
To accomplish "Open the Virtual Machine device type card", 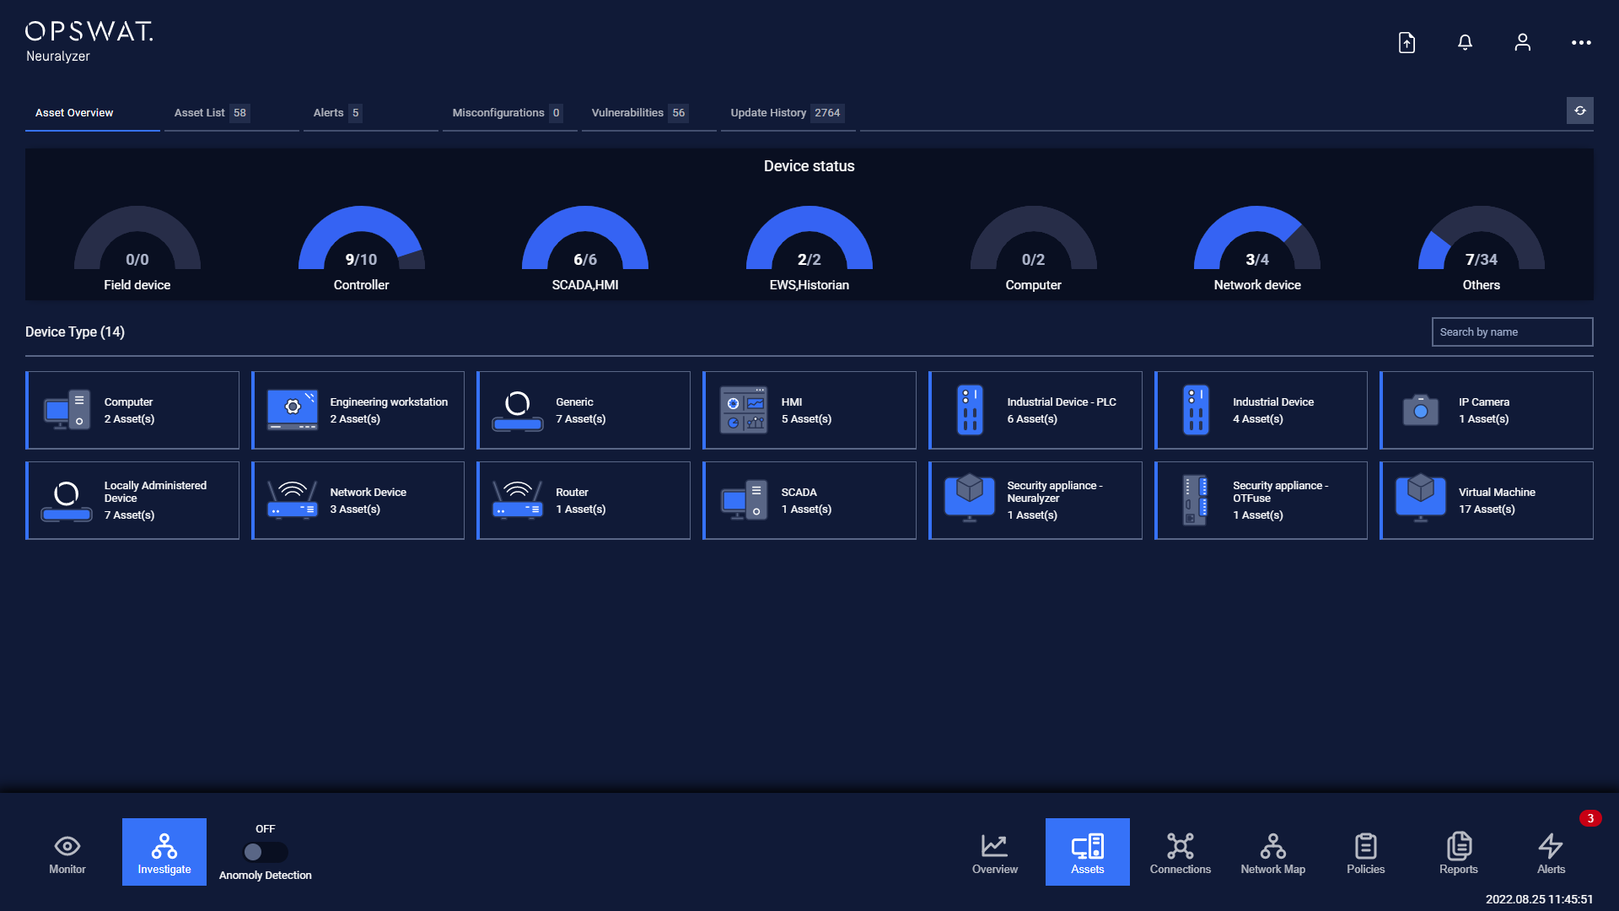I will (x=1487, y=500).
